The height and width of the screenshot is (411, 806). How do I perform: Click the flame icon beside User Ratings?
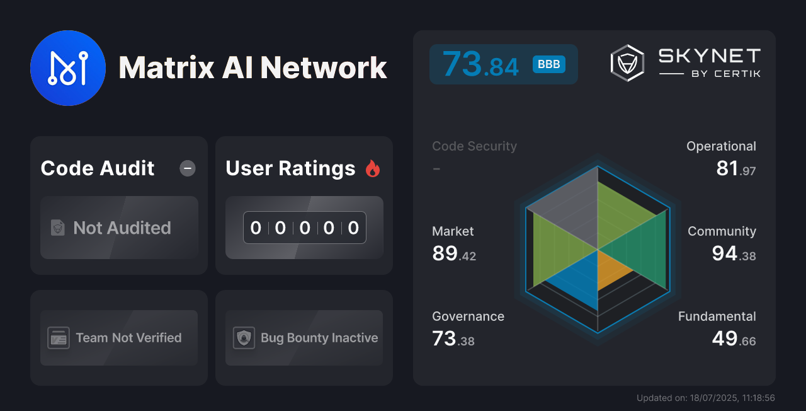click(x=373, y=168)
